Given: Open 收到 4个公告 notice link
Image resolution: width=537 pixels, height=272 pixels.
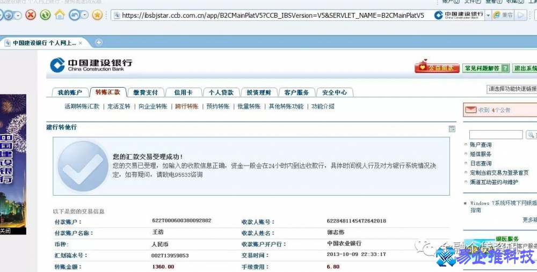Looking at the screenshot, I should [x=494, y=110].
